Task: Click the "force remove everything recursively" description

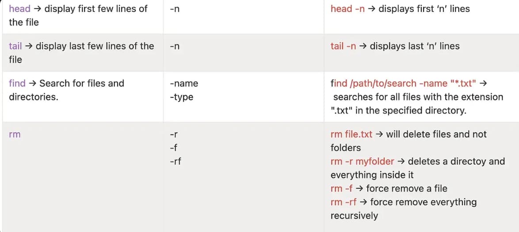Action: pos(423,202)
